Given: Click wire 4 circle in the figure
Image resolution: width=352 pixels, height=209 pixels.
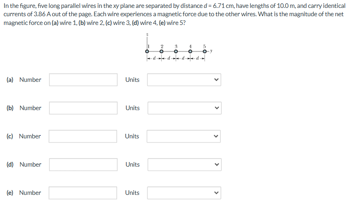Looking at the screenshot, I should pos(190,52).
